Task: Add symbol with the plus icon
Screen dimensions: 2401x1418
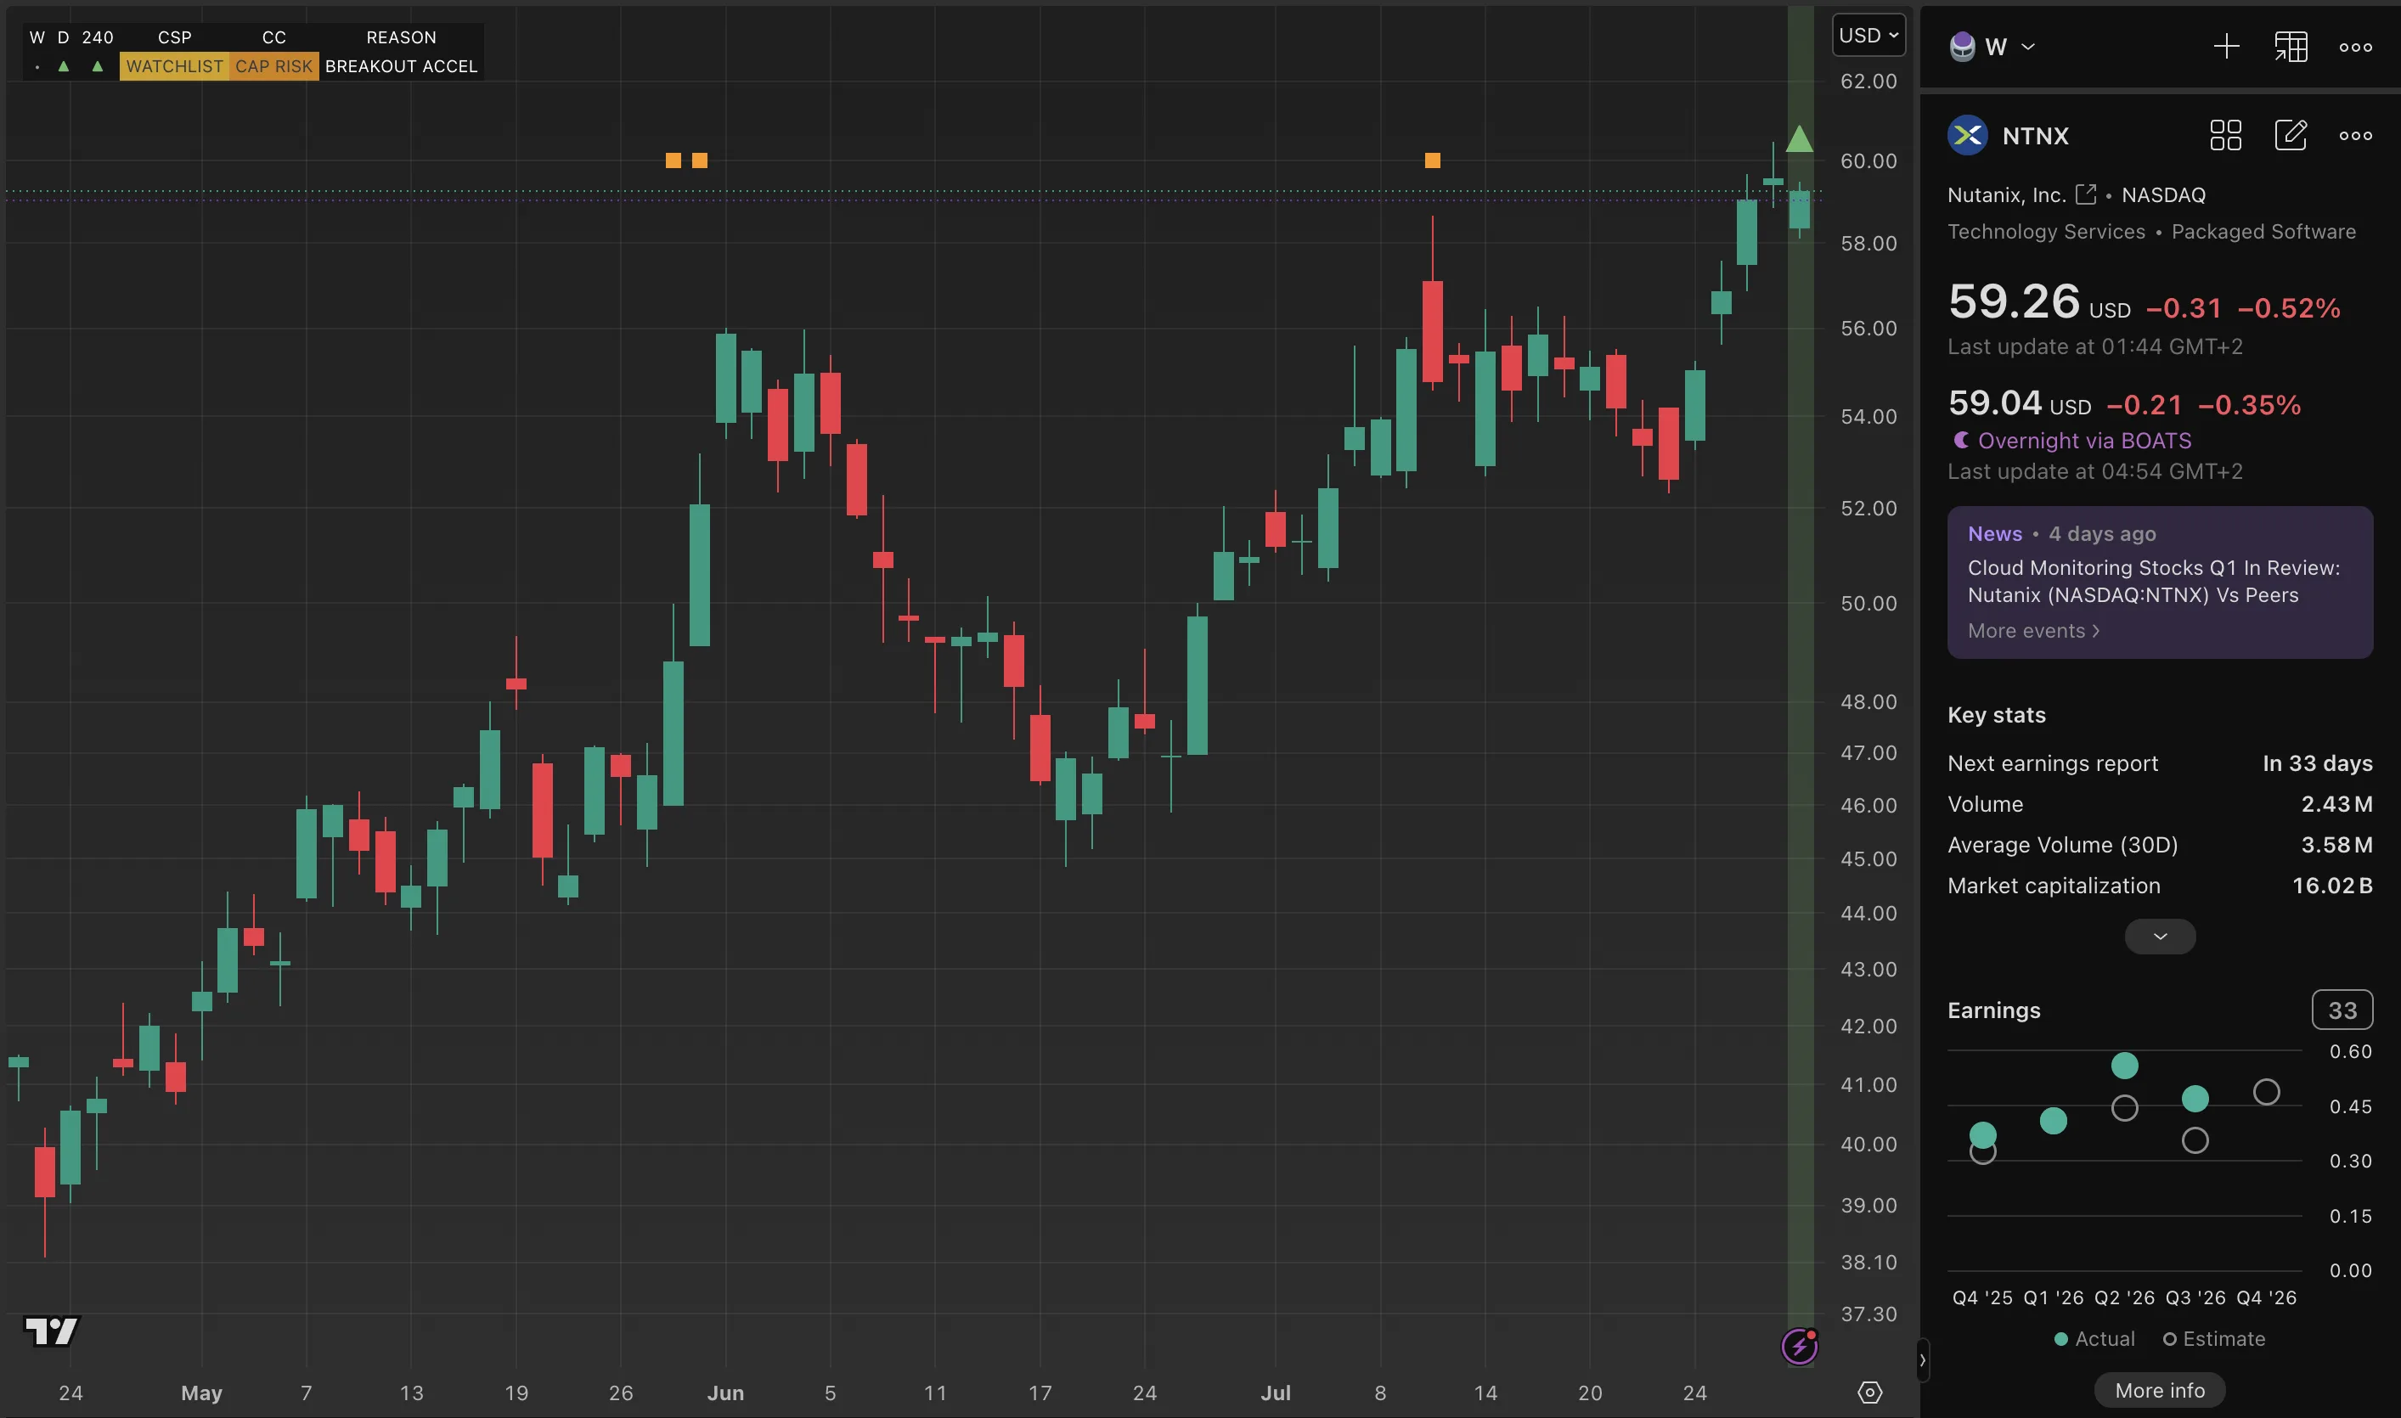Action: click(x=2226, y=47)
